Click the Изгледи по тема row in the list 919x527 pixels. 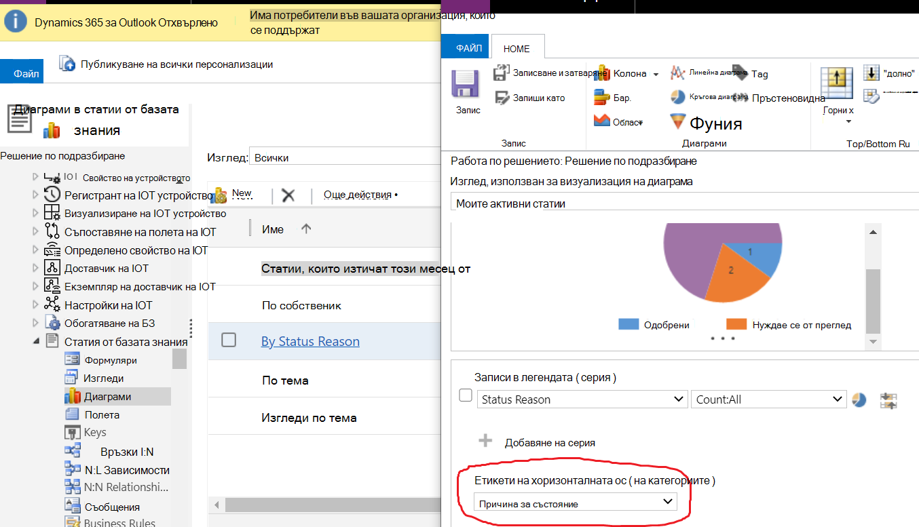[324, 417]
